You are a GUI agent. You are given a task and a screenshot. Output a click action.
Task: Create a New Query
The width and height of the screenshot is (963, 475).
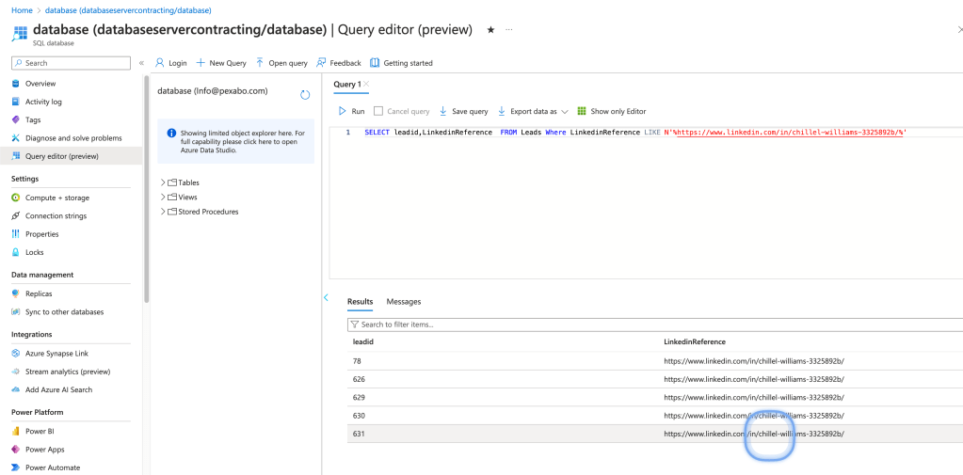pos(221,63)
